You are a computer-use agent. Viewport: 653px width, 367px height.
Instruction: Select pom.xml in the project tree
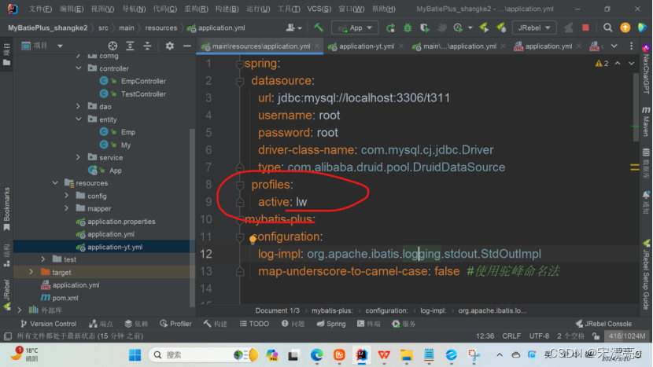coord(67,298)
